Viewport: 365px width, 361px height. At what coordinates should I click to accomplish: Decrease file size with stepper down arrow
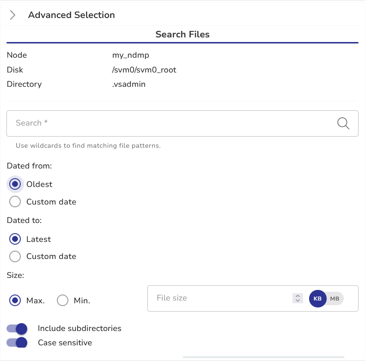298,301
